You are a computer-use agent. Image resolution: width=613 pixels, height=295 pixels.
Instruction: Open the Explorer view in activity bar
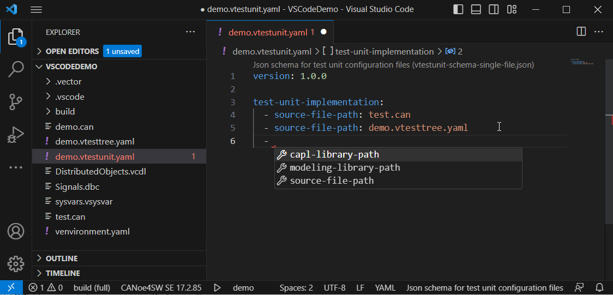click(16, 37)
